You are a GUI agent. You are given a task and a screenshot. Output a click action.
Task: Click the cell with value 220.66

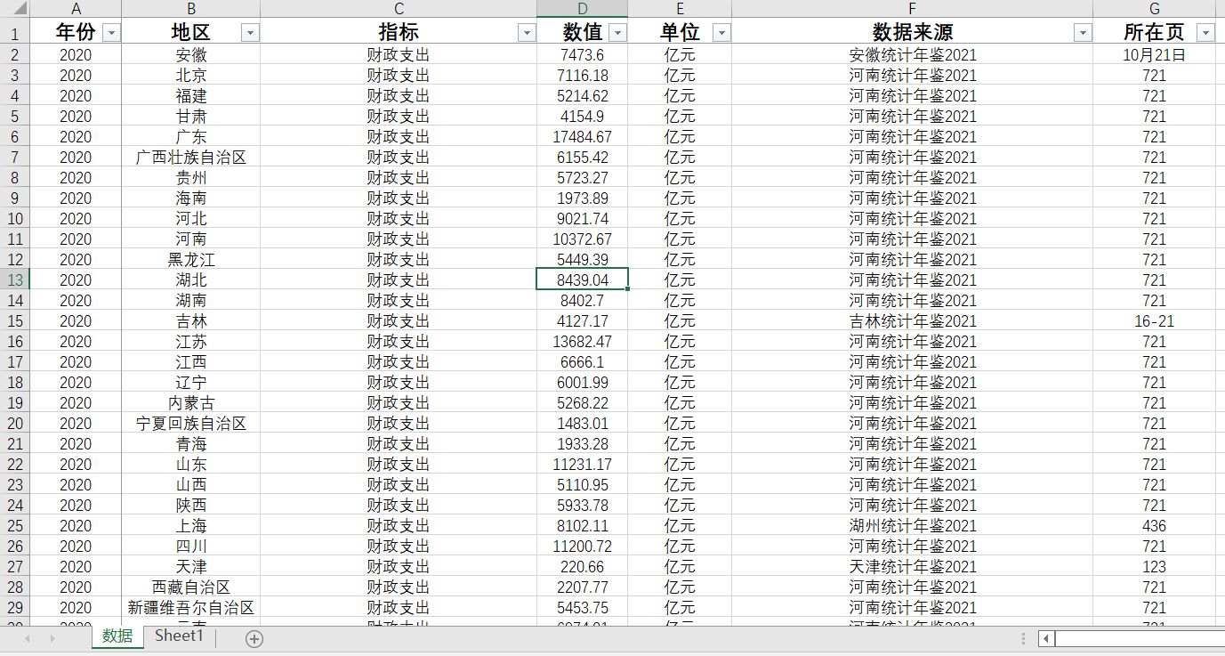[x=583, y=566]
